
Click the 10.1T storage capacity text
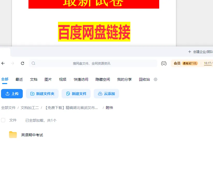click(x=207, y=63)
